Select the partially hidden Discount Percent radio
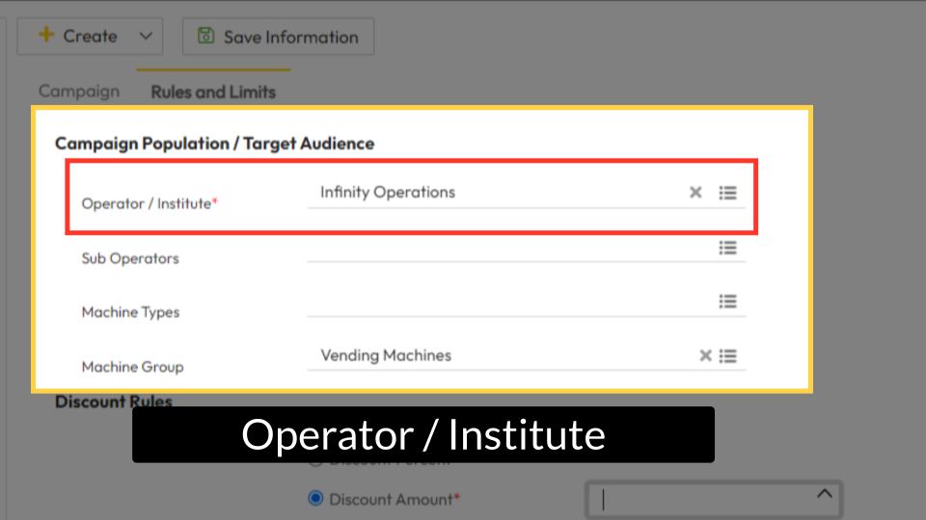 (314, 462)
